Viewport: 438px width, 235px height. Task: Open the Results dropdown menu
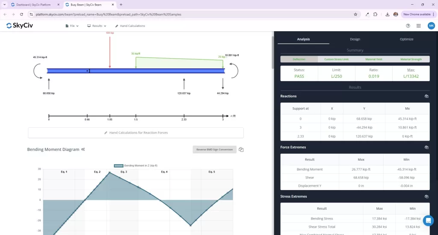97,26
